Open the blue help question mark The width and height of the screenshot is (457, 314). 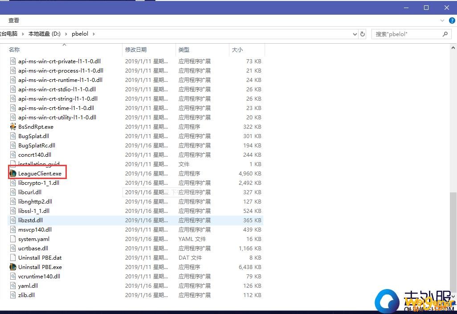tap(452, 20)
